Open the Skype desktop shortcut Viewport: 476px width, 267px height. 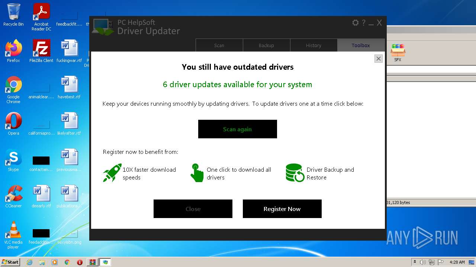(13, 160)
